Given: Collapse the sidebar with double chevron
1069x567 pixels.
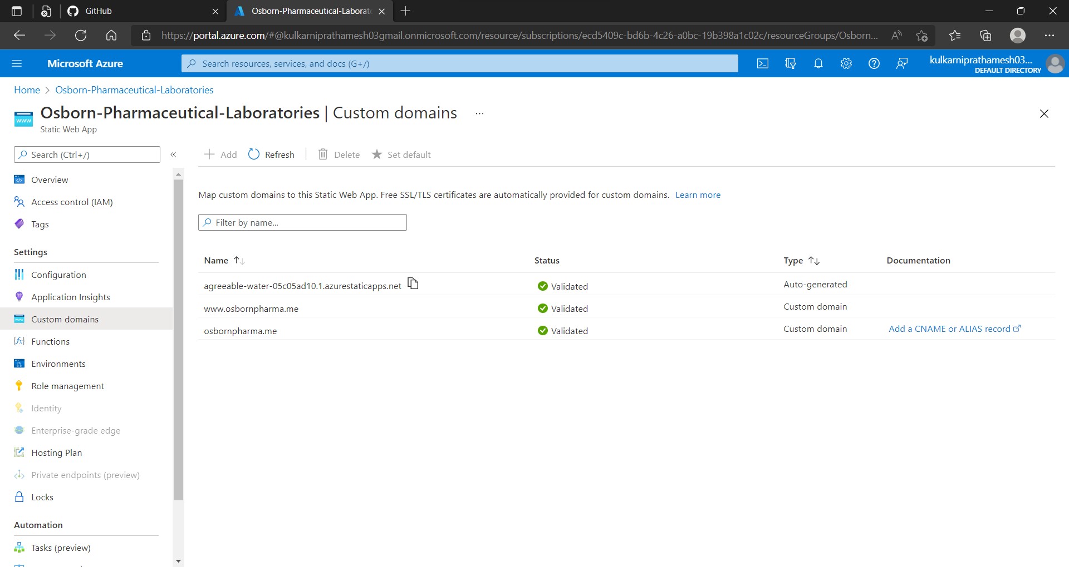Looking at the screenshot, I should (174, 155).
